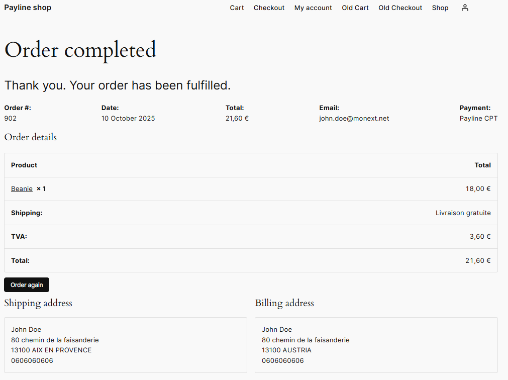The image size is (508, 380).
Task: Click the TVA amount 3,60 €
Action: 480,236
